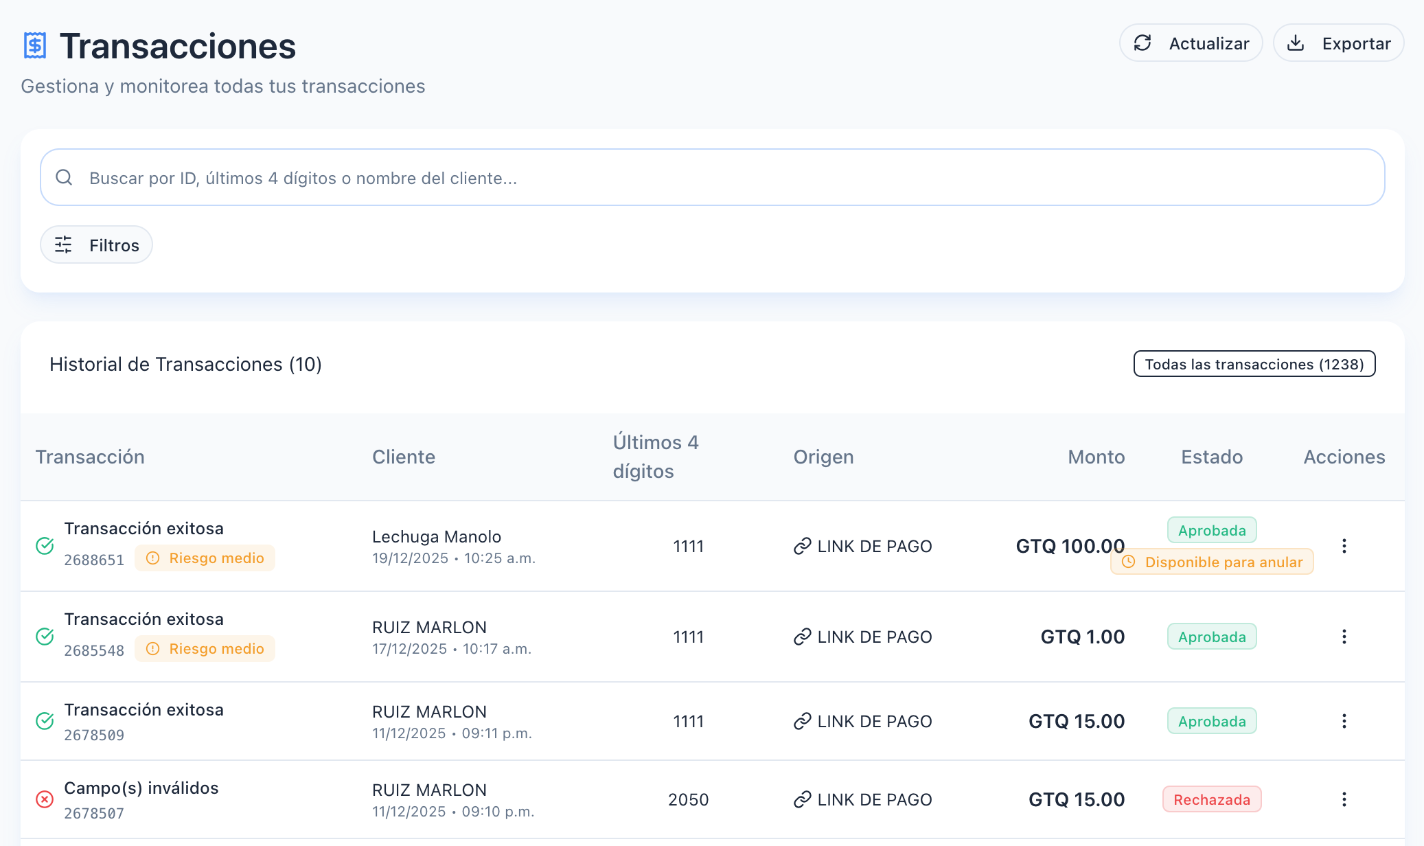Click red rejected X icon for 2678507
Viewport: 1424px width, 846px height.
click(x=45, y=799)
